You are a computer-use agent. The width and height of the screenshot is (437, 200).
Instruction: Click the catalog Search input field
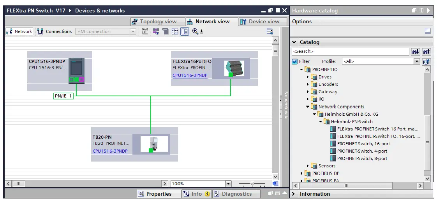coord(350,51)
